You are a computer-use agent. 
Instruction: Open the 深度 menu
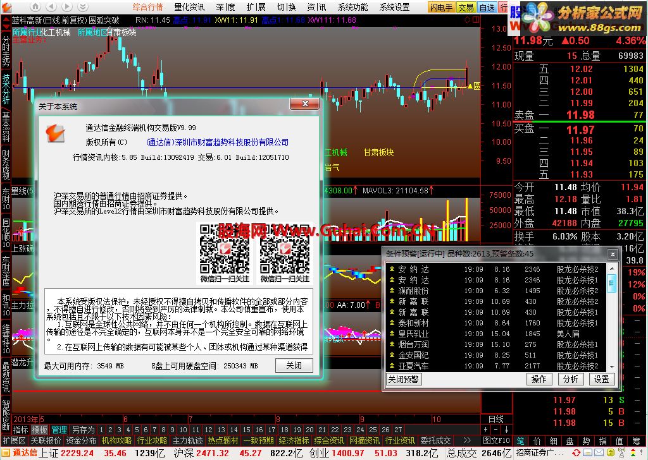(225, 7)
